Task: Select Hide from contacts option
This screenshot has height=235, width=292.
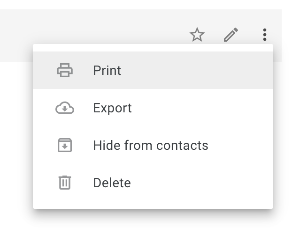Action: pos(153,145)
